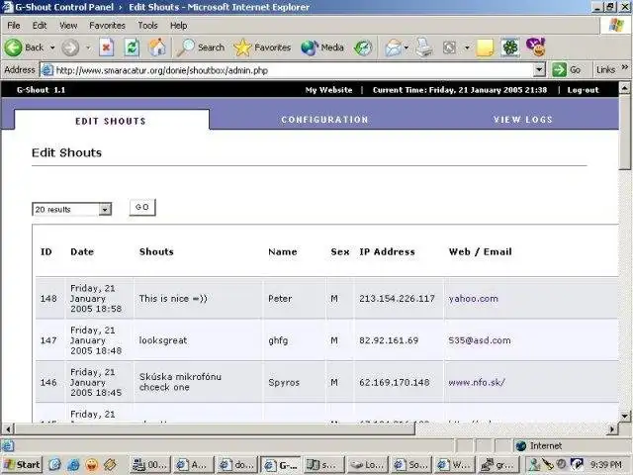This screenshot has height=475, width=633.
Task: Switch to the Configuration tab
Action: pos(325,120)
